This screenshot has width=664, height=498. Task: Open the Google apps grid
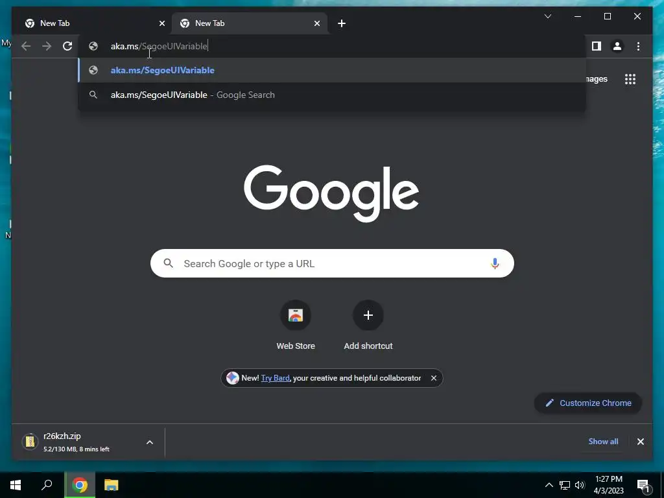coord(630,79)
